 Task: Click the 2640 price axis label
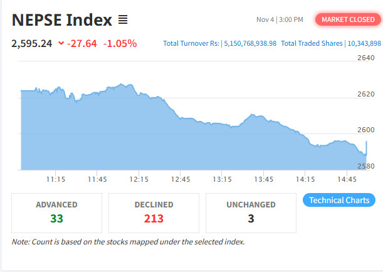365,58
